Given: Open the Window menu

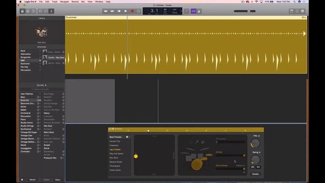Looking at the screenshot, I should 99,2.
